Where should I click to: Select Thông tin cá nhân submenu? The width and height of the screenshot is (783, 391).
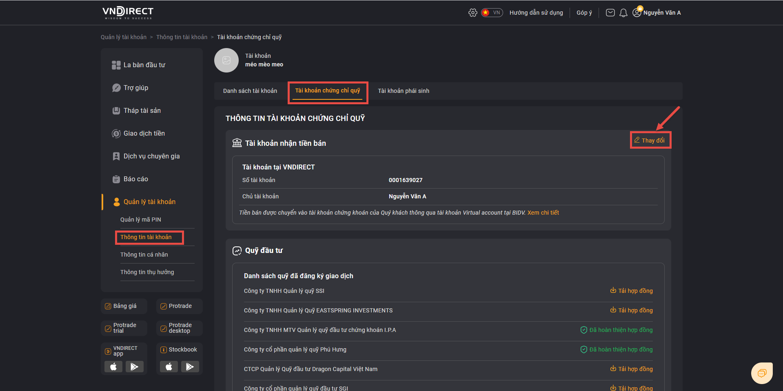click(x=144, y=255)
